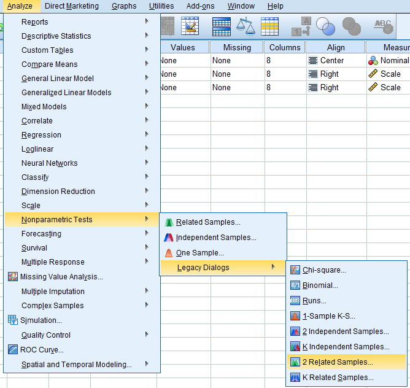Choose General Linear Model menu entry
This screenshot has width=410, height=388.
pos(82,78)
